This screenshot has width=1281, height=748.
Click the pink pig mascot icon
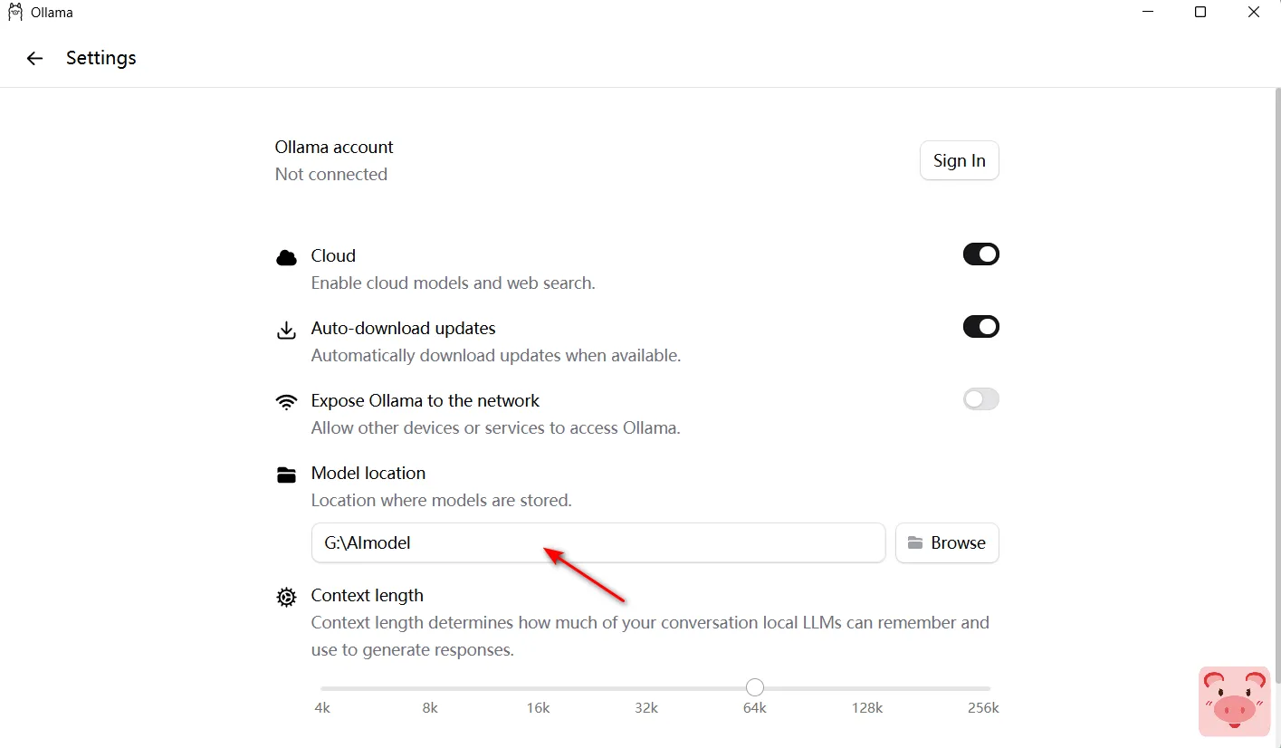pos(1233,702)
